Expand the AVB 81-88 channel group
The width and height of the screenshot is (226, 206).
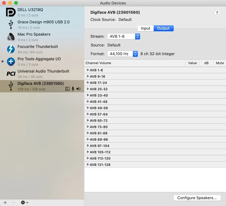click(x=88, y=133)
